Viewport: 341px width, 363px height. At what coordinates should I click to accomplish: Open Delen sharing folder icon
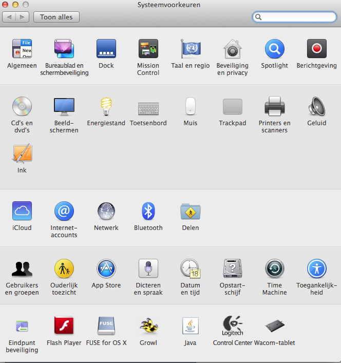click(191, 211)
